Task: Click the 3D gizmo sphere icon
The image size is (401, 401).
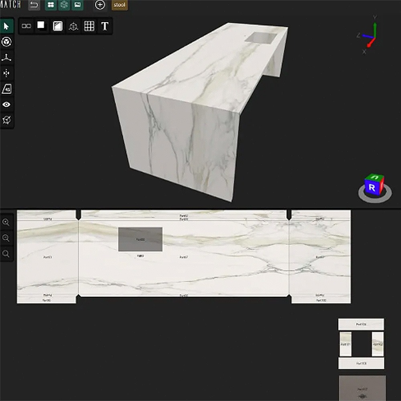Action: [73, 26]
